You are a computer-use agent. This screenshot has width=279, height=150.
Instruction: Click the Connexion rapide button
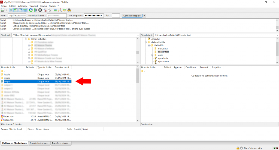132,16
